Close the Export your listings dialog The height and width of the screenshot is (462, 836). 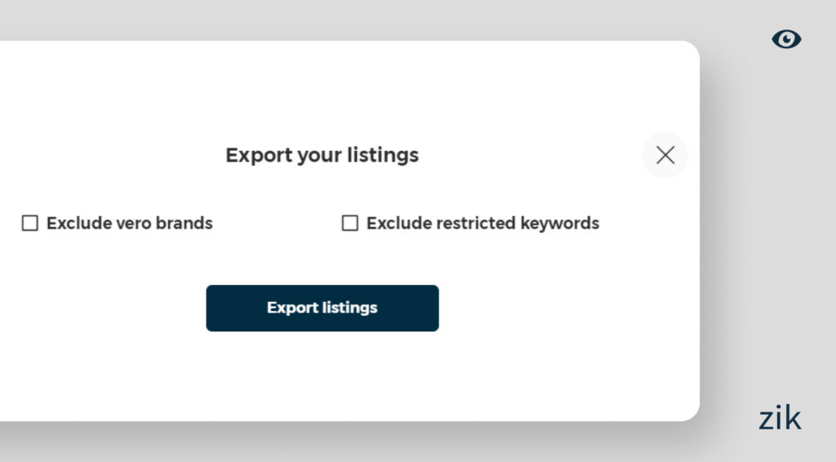pos(665,155)
